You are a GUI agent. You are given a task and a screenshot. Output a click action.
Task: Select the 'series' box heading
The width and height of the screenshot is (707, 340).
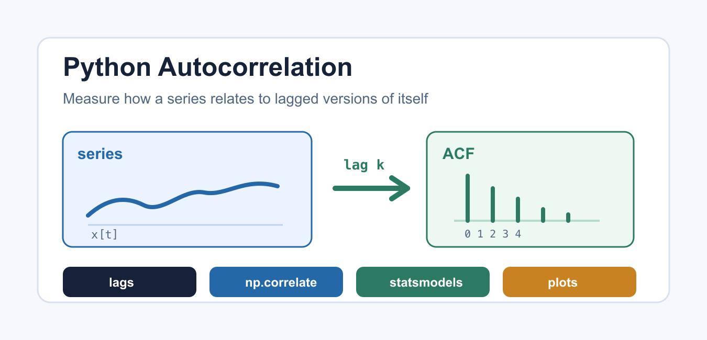(x=100, y=154)
